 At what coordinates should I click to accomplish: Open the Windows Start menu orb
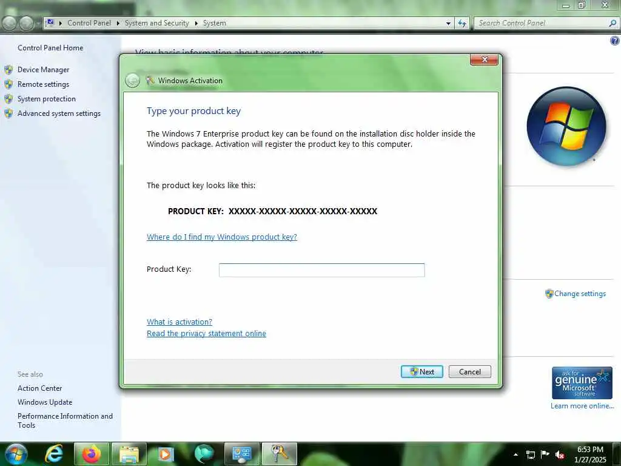(x=16, y=454)
